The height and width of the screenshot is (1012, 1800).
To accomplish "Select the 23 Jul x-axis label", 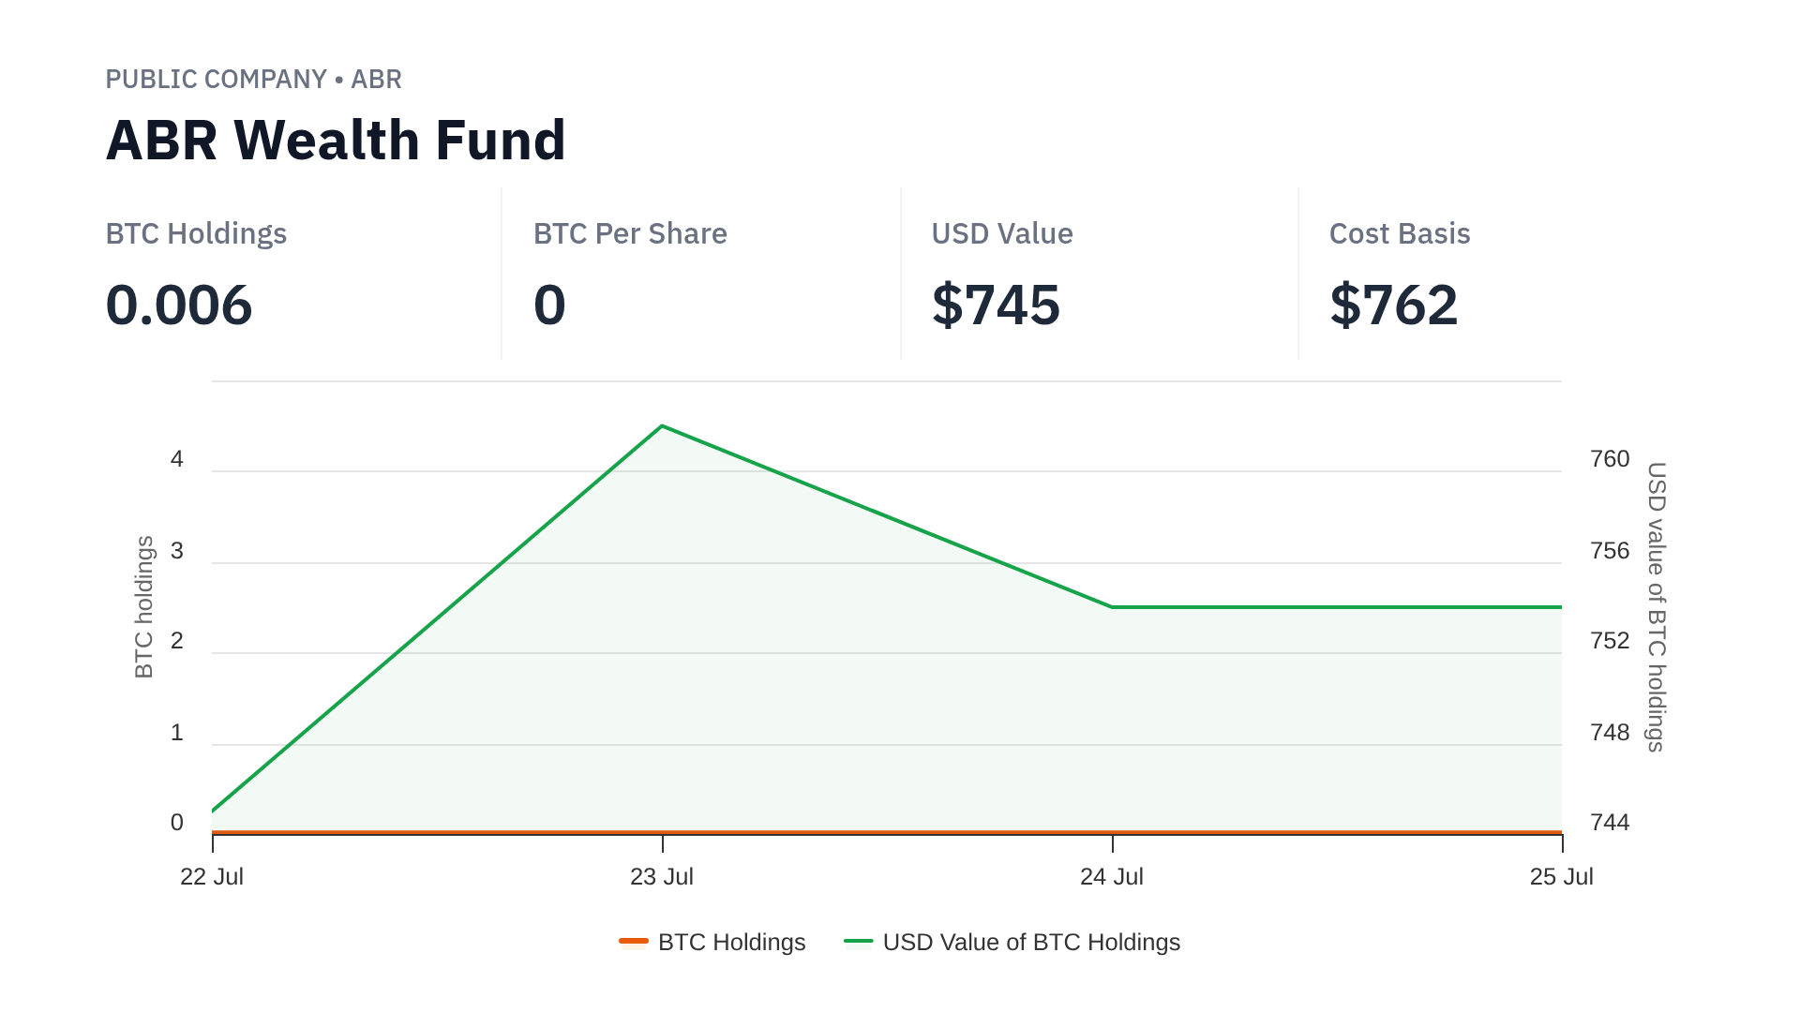I will 662,877.
